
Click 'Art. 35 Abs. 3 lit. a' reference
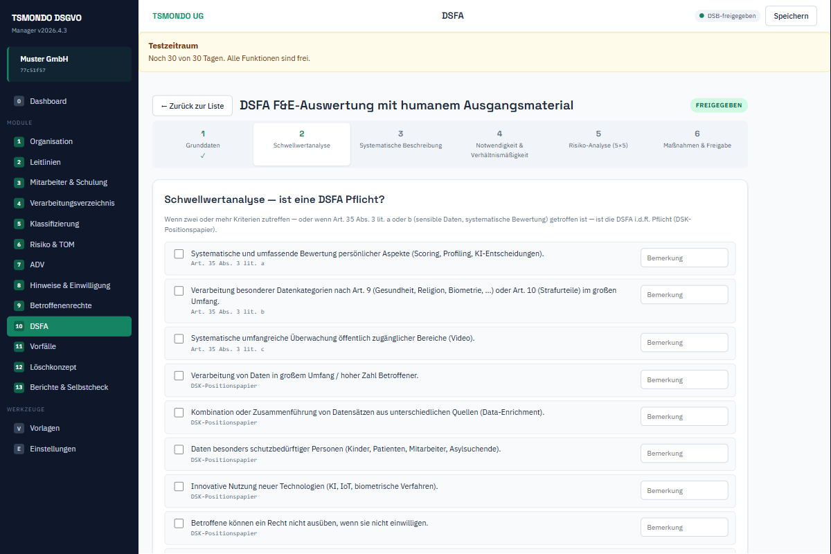[x=228, y=264]
